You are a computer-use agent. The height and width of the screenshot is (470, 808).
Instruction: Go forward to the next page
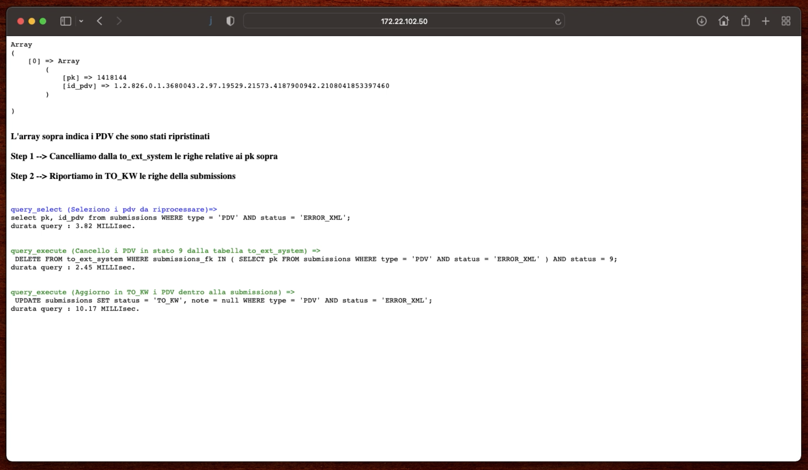click(x=119, y=21)
